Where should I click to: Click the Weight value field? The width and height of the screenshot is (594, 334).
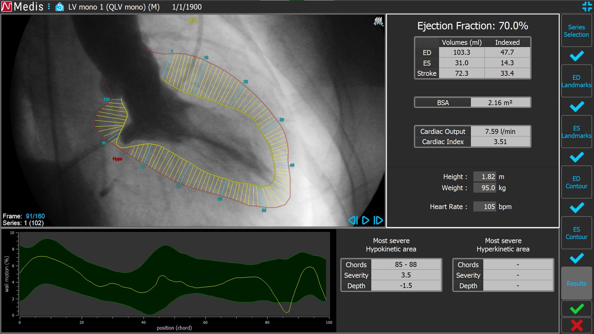point(485,188)
